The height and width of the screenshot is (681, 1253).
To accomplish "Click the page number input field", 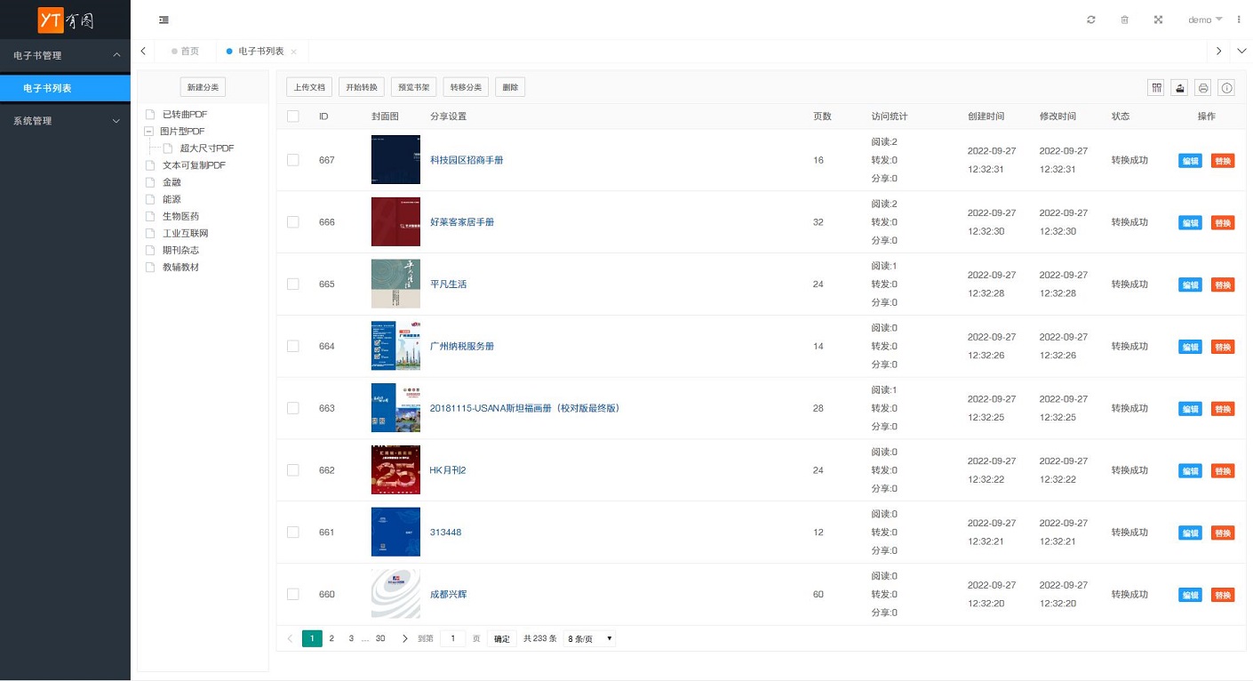I will coord(452,638).
